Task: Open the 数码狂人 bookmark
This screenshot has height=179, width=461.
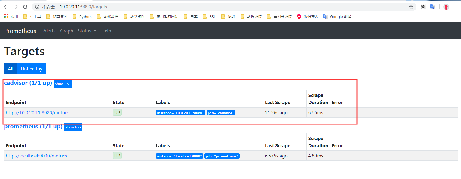Action: (307, 17)
